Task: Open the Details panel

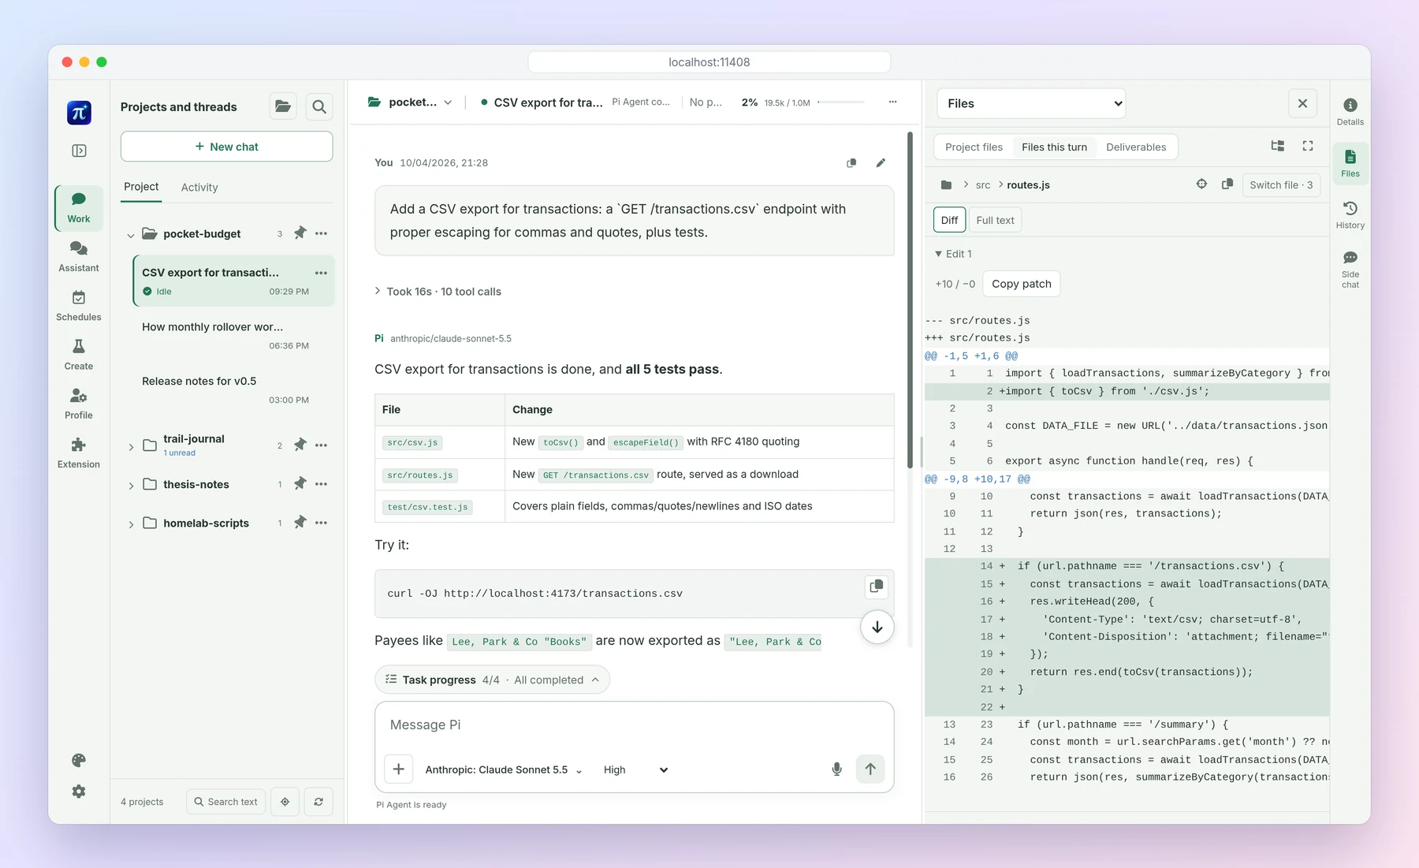Action: (x=1350, y=111)
